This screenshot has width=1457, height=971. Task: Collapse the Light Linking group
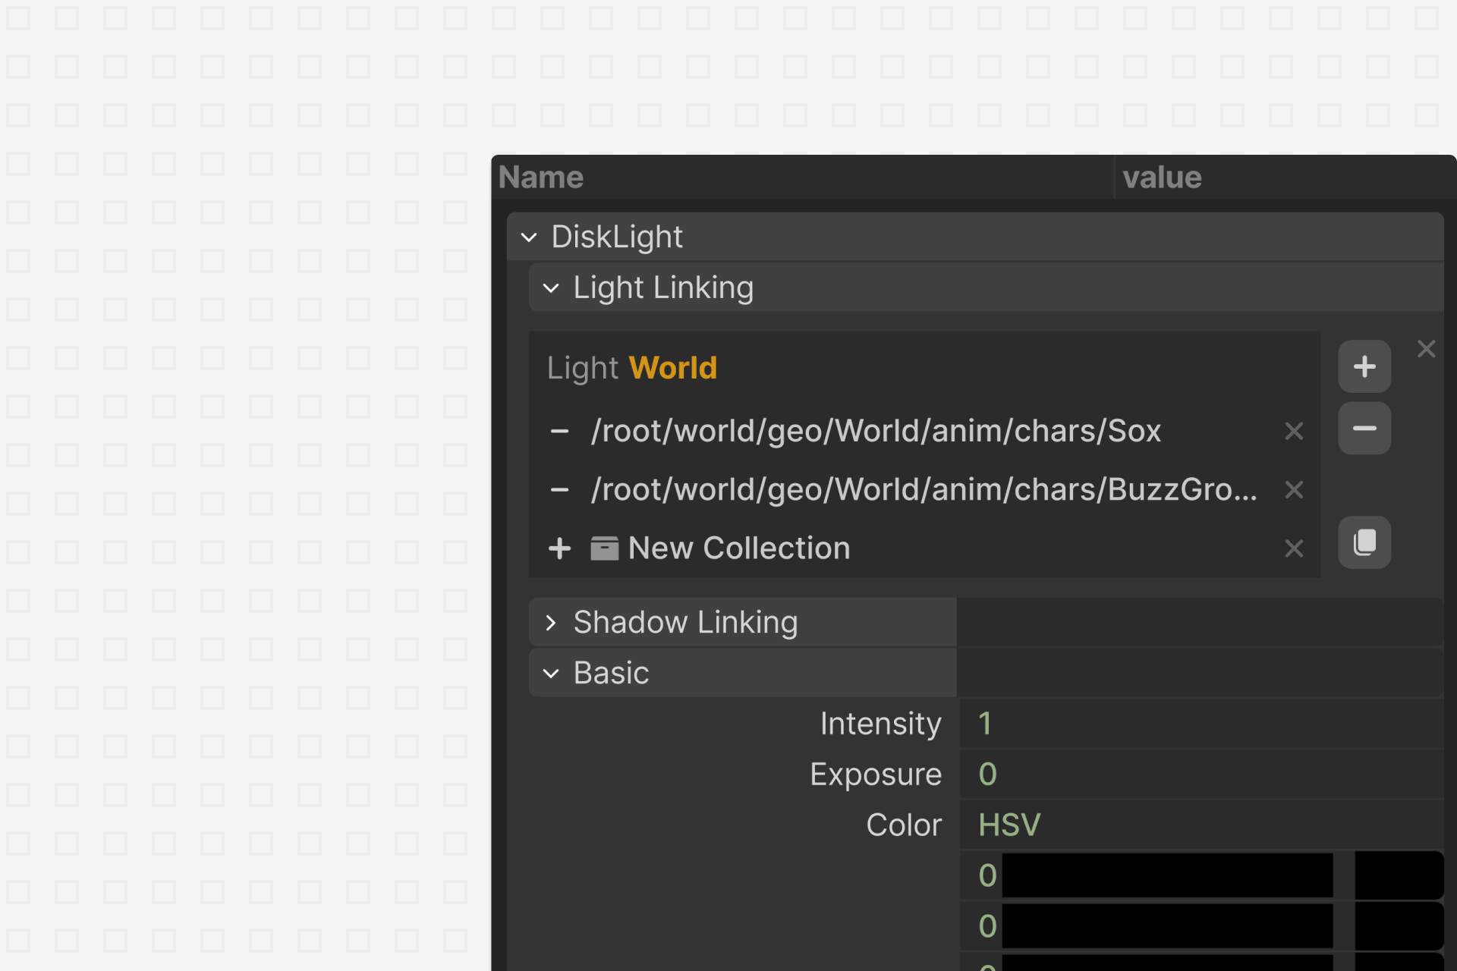[551, 288]
